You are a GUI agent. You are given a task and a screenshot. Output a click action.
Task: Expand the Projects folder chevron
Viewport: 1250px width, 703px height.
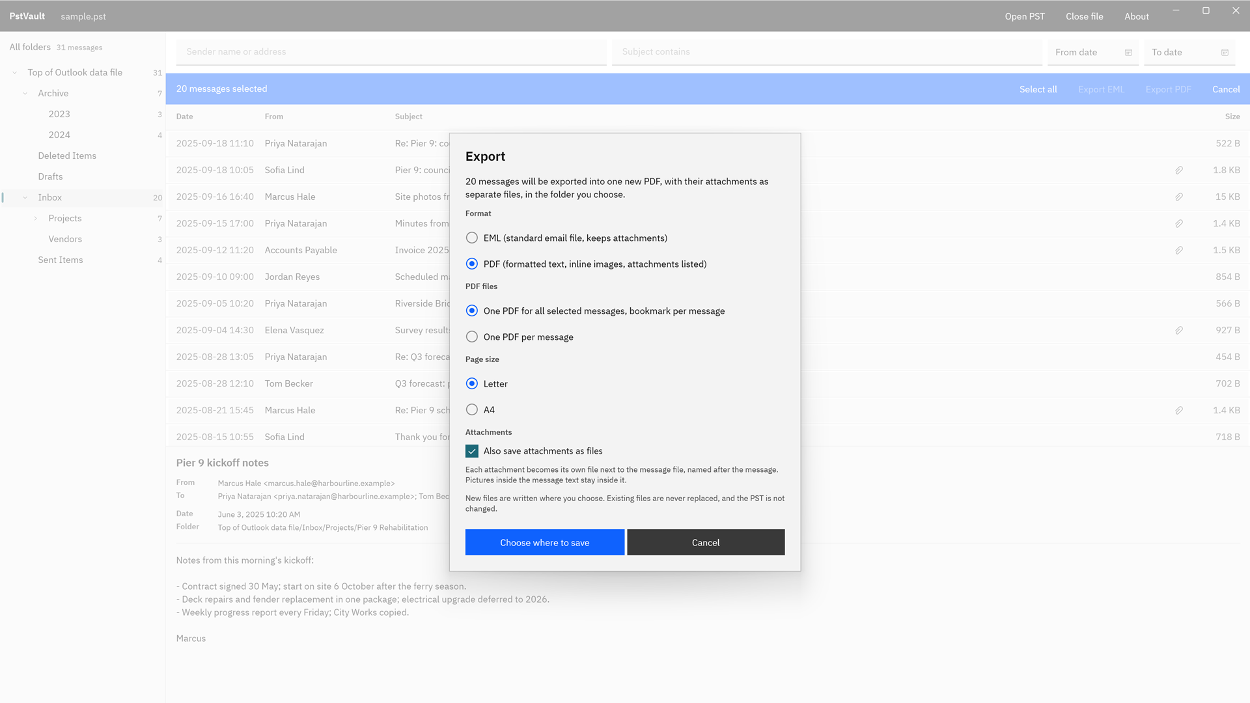click(x=36, y=219)
